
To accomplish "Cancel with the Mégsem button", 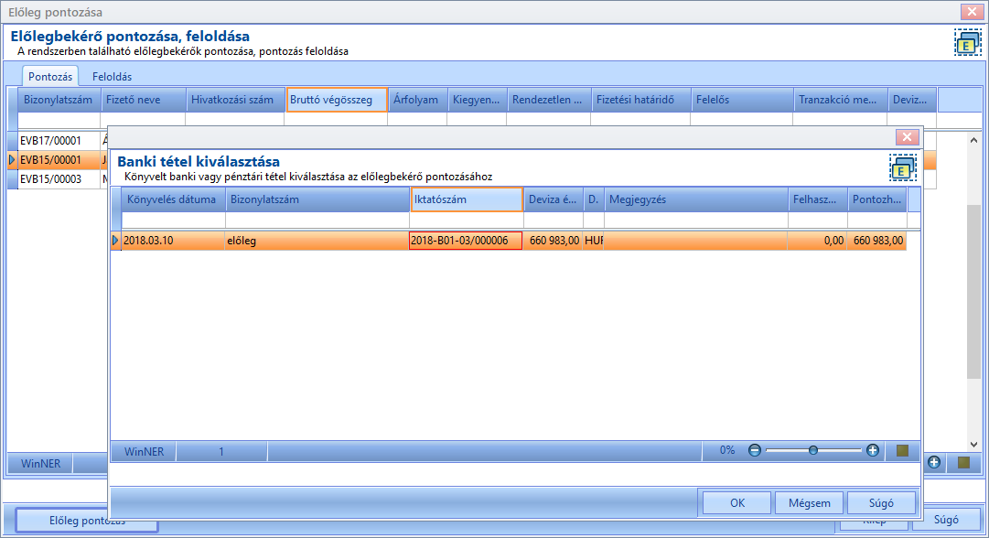I will pyautogui.click(x=810, y=502).
